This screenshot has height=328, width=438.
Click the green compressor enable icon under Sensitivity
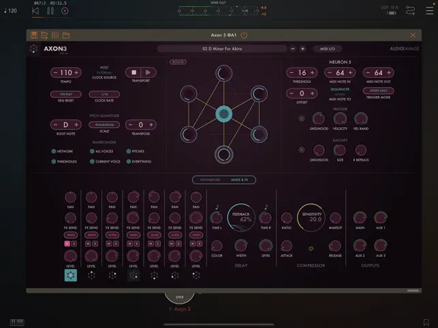click(x=311, y=248)
